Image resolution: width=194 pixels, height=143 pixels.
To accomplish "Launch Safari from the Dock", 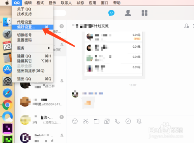I will point(7,93).
